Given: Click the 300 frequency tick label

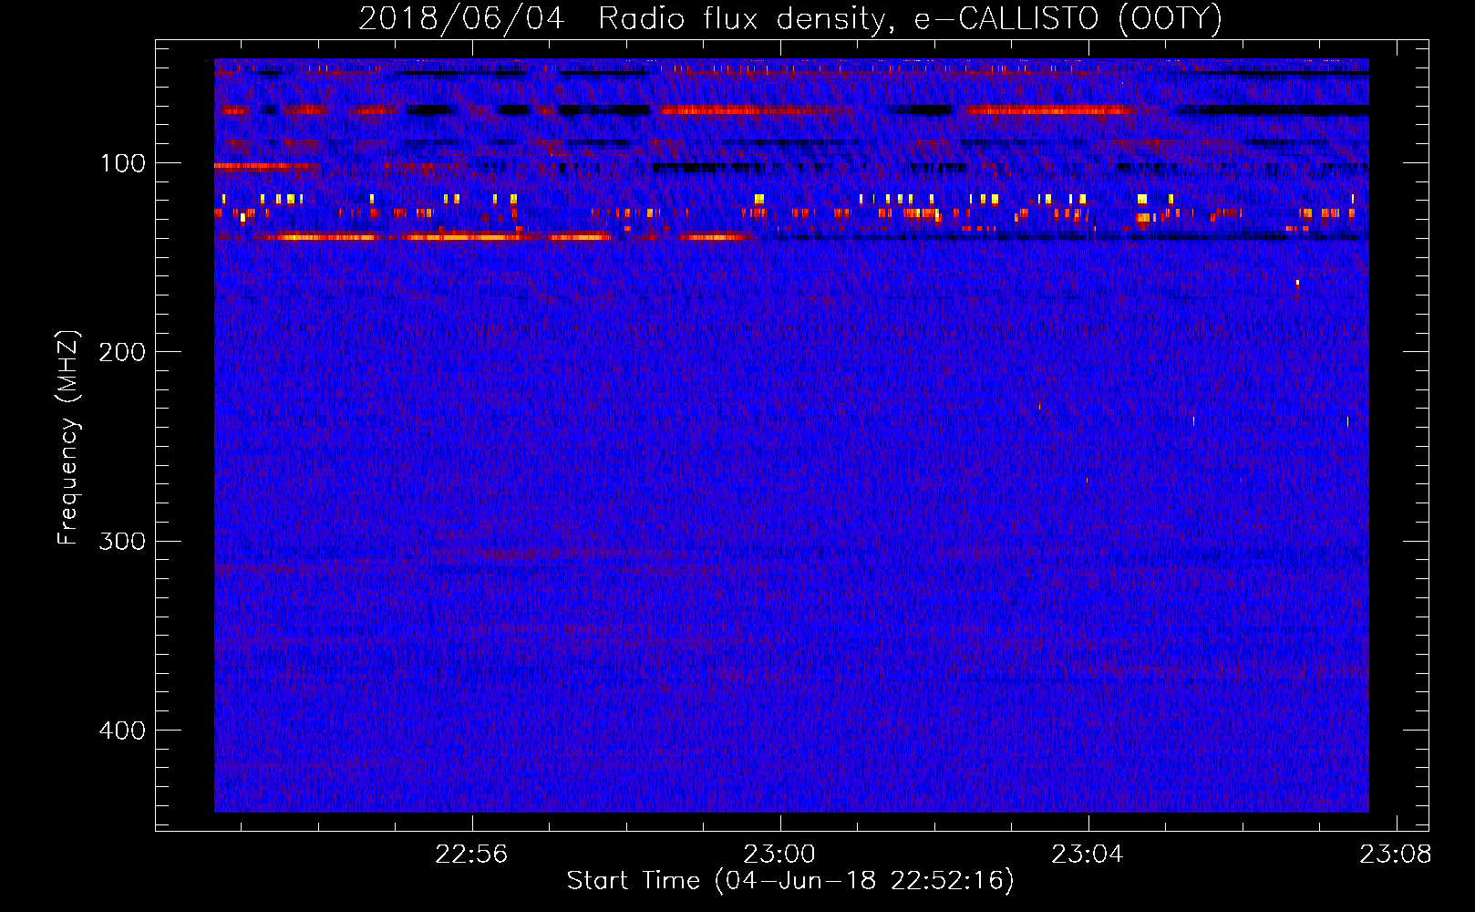Looking at the screenshot, I should 122,541.
